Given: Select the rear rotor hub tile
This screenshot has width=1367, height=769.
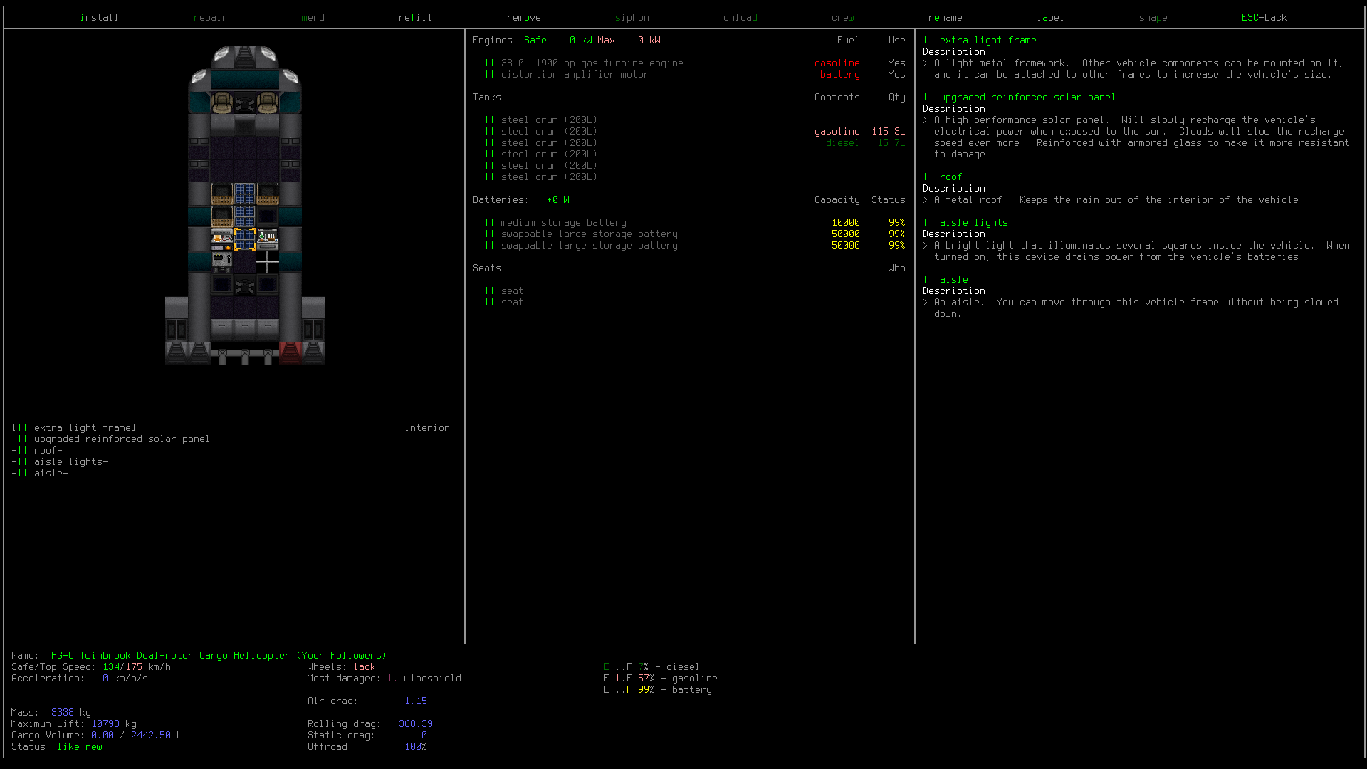Looking at the screenshot, I should [x=245, y=285].
